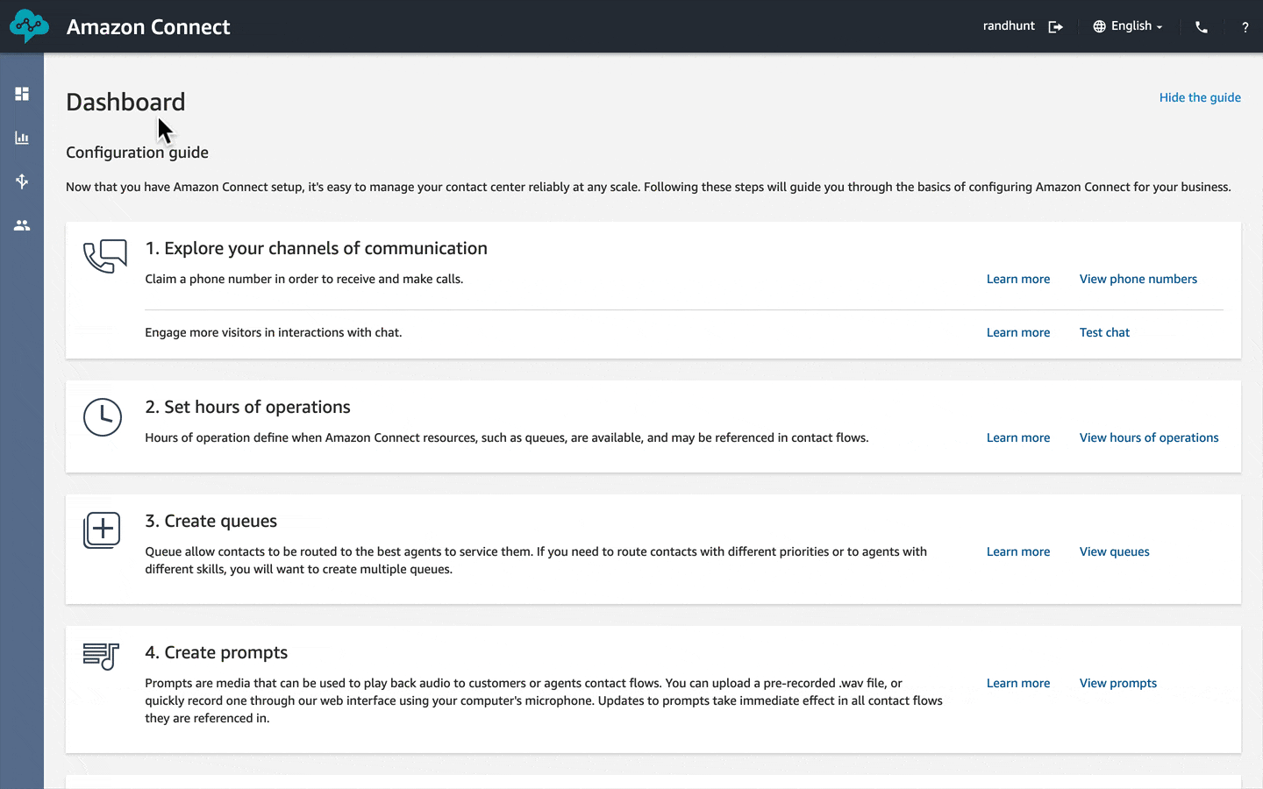Open the Dashboard sidebar icon
Image resolution: width=1263 pixels, height=789 pixels.
22,94
